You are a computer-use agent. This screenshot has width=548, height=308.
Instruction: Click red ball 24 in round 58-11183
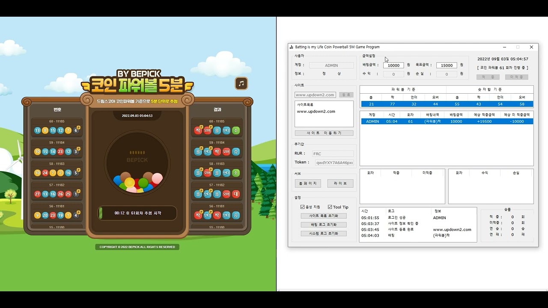pos(45,173)
